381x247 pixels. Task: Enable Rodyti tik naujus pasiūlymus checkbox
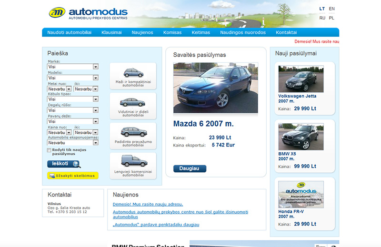[49, 150]
